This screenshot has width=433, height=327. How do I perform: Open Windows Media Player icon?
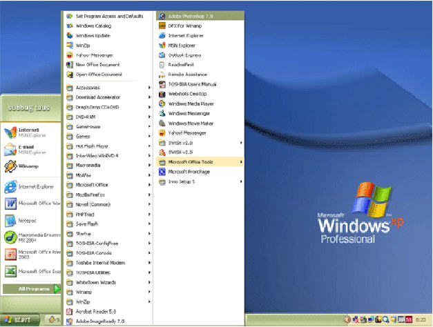tap(162, 103)
